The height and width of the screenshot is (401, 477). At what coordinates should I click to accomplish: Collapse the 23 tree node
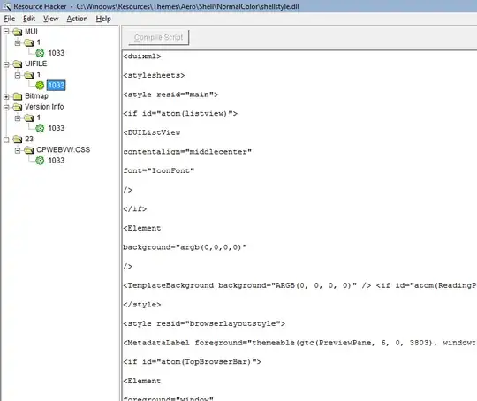pos(6,140)
